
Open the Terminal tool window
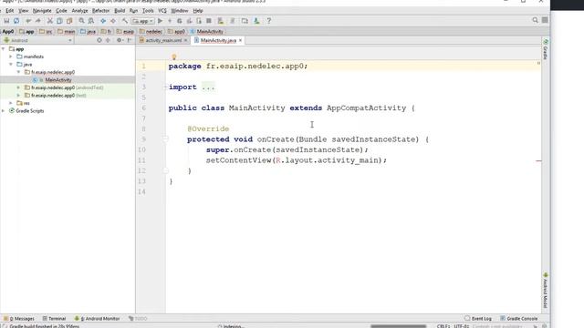pos(54,319)
